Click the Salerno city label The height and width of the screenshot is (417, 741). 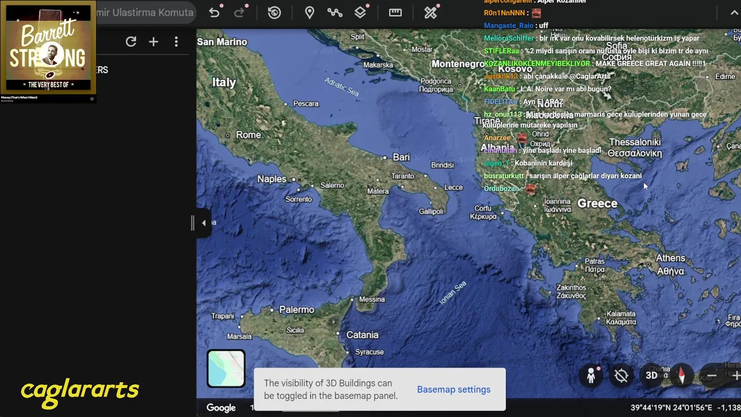pyautogui.click(x=332, y=185)
